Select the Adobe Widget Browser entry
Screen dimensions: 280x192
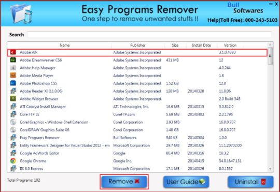coord(39,99)
